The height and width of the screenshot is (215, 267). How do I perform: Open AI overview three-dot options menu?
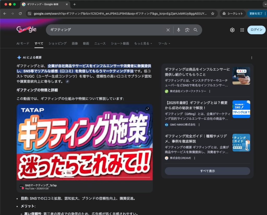click(251, 58)
